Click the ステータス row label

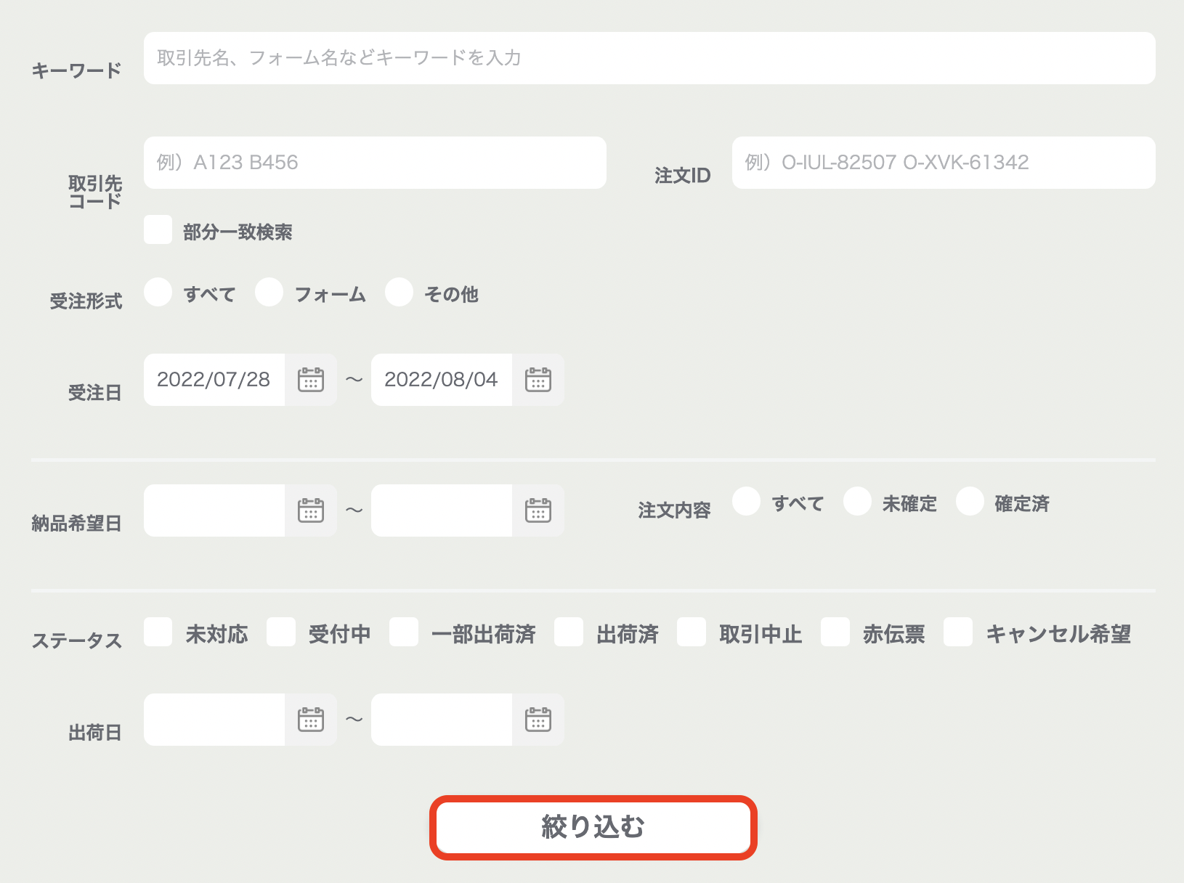[76, 640]
